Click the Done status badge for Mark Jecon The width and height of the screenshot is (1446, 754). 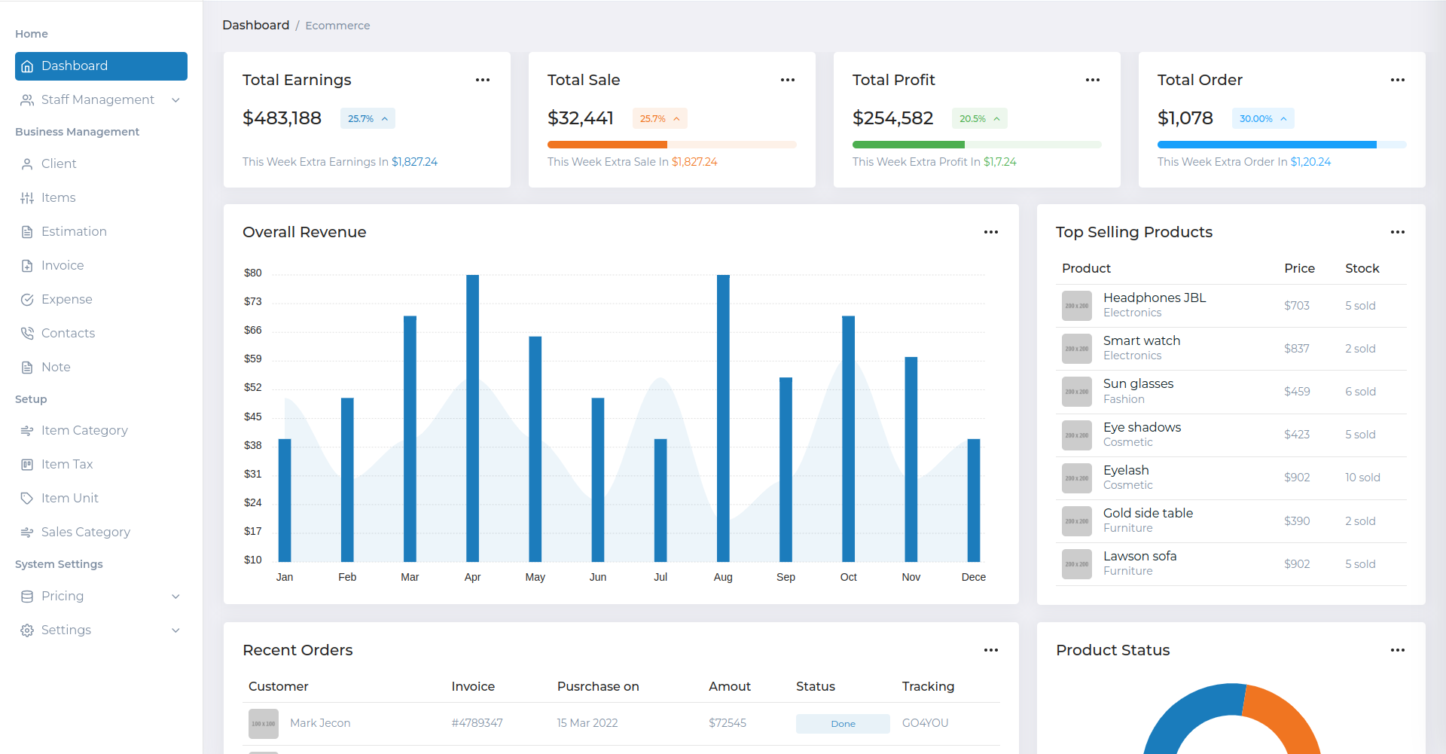pos(843,724)
